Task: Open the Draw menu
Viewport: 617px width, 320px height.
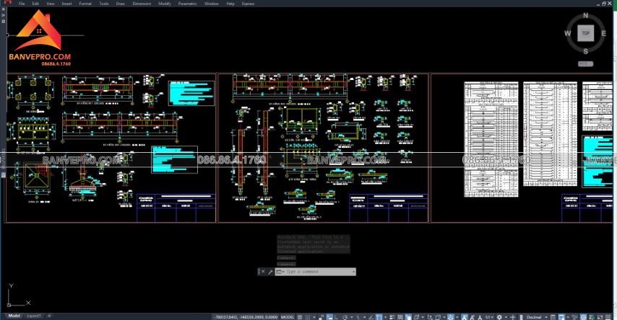Action: [121, 4]
